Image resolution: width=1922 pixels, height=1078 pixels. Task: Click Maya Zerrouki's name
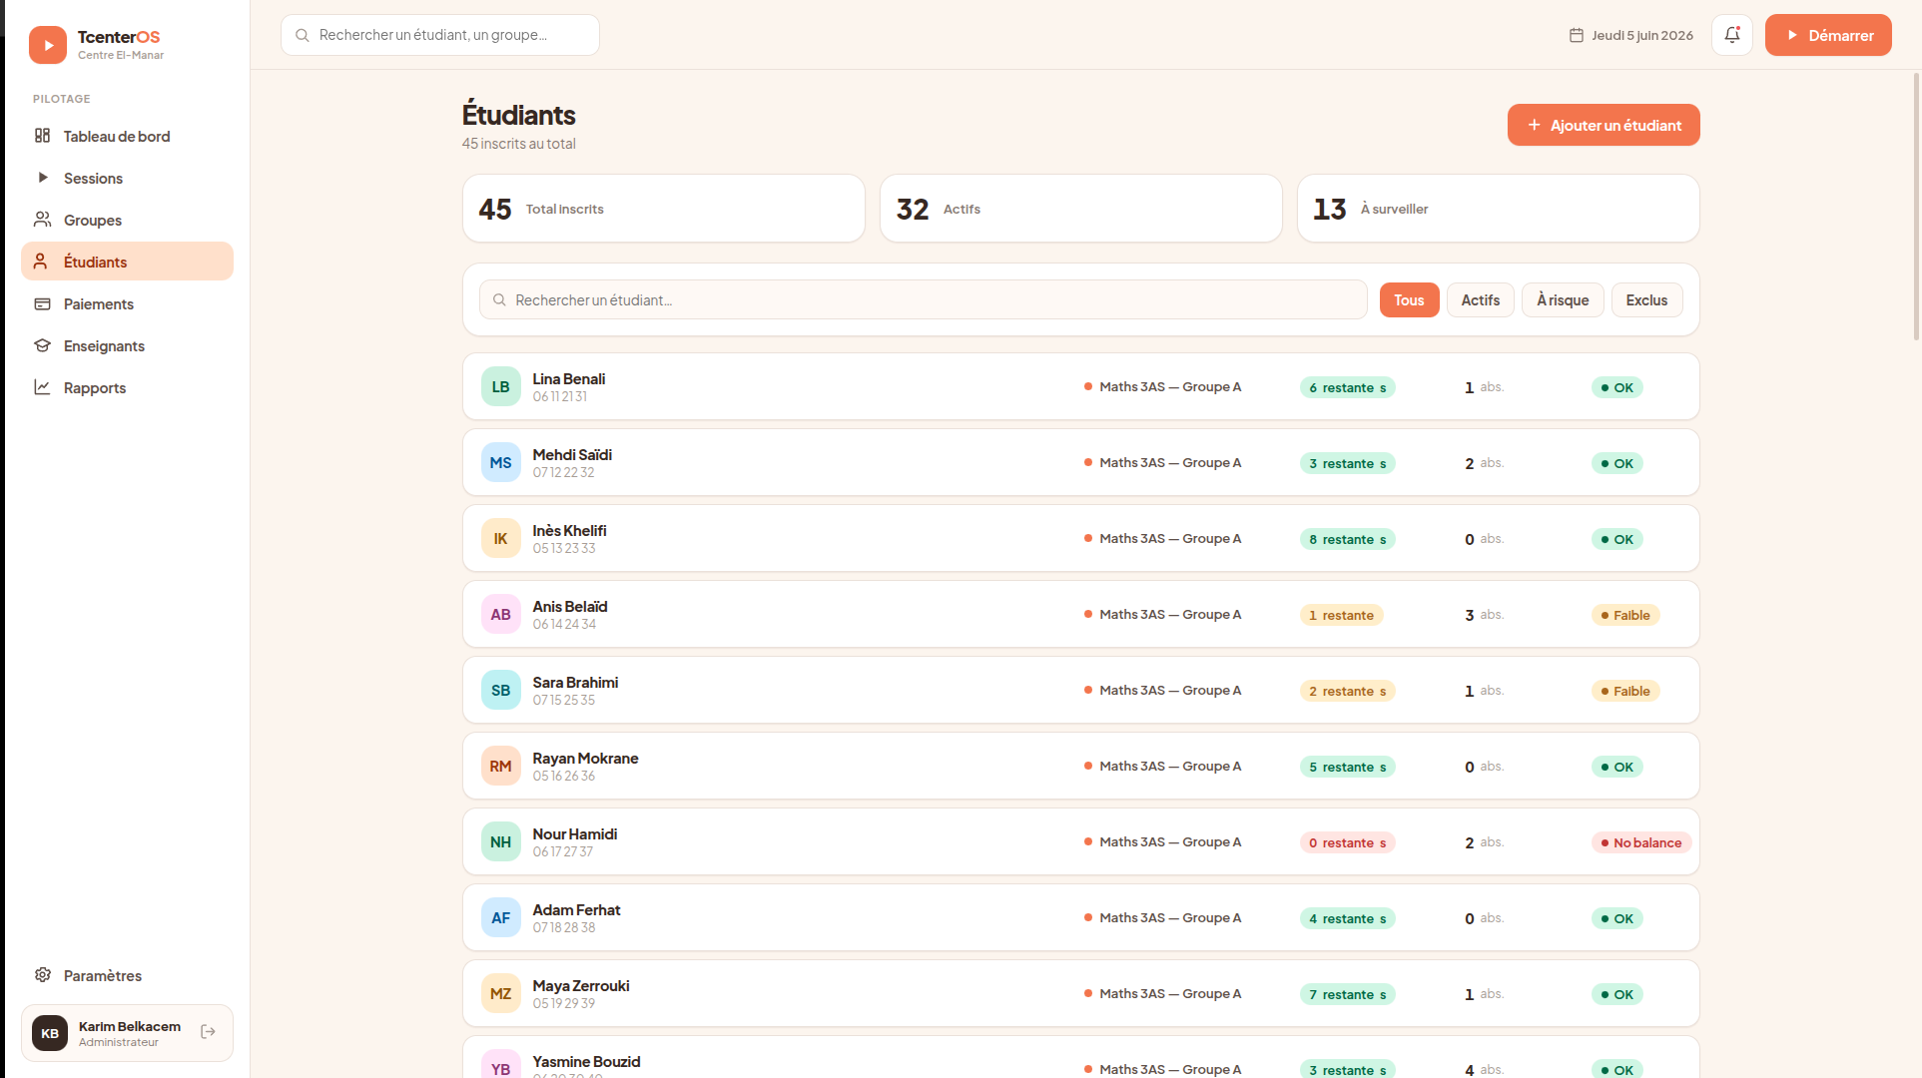[581, 985]
